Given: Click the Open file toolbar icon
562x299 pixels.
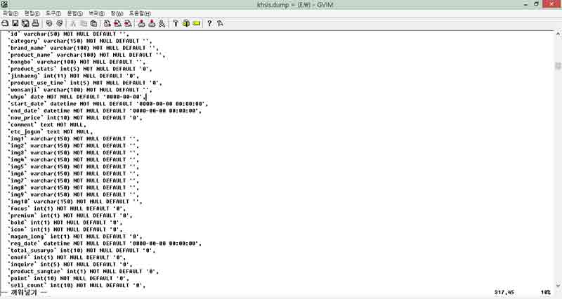Looking at the screenshot, I should pos(5,23).
